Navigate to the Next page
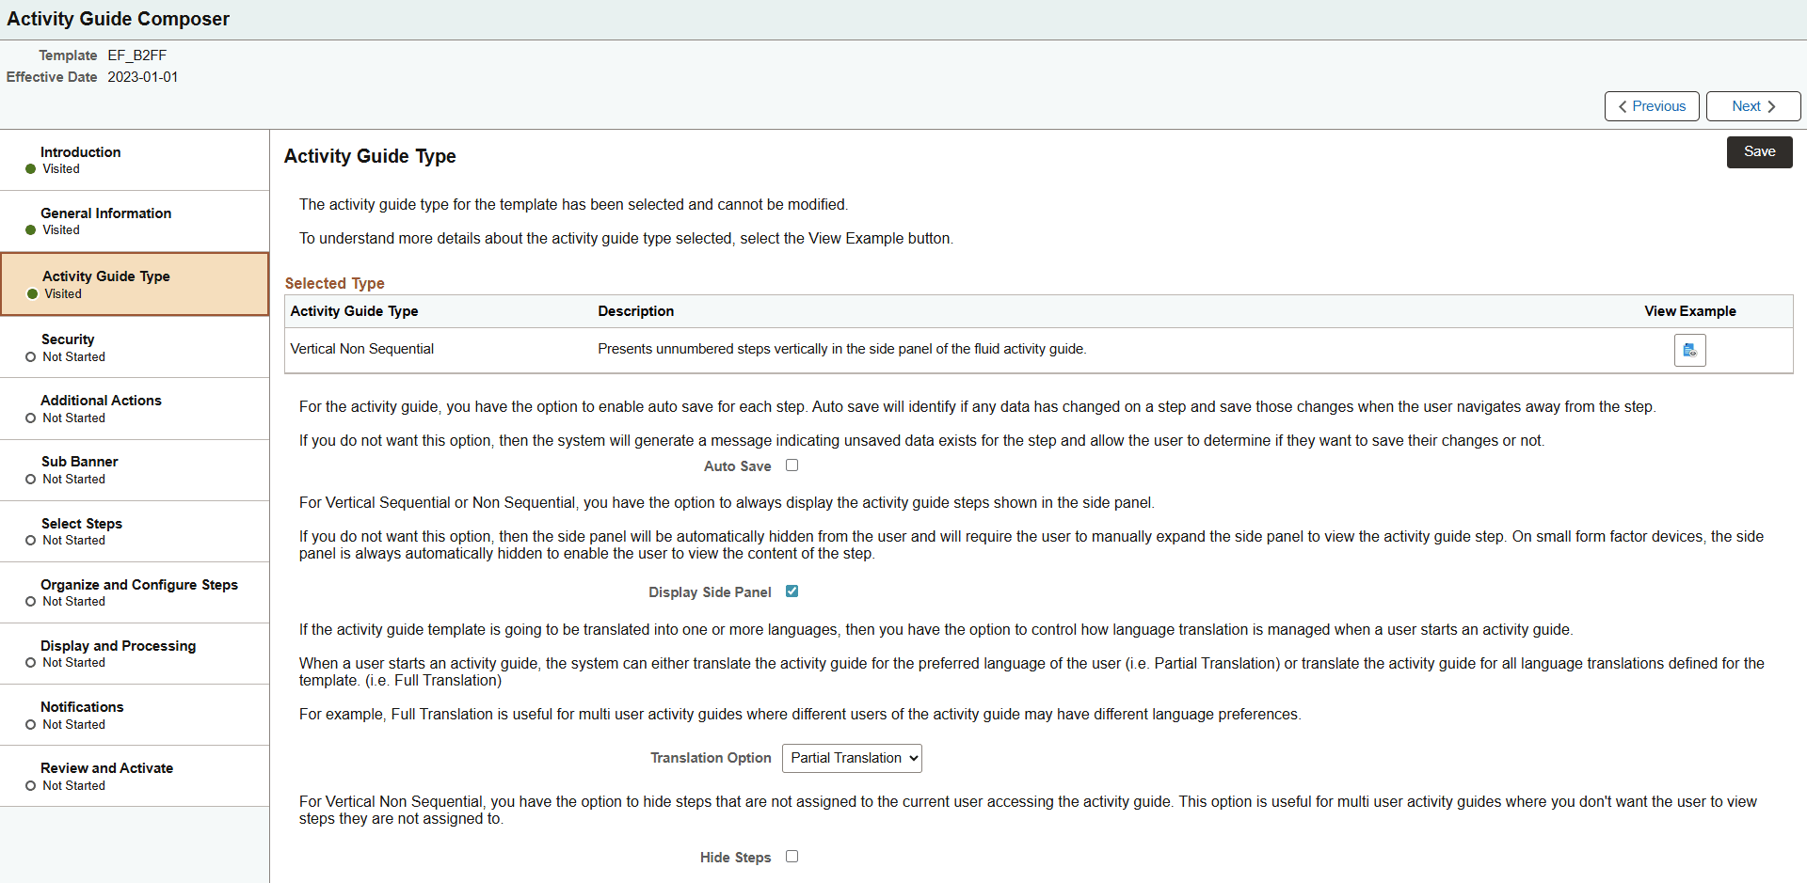1807x883 pixels. pyautogui.click(x=1752, y=105)
